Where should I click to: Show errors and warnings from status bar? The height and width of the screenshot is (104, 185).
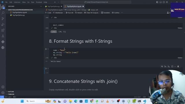click(x=8, y=97)
